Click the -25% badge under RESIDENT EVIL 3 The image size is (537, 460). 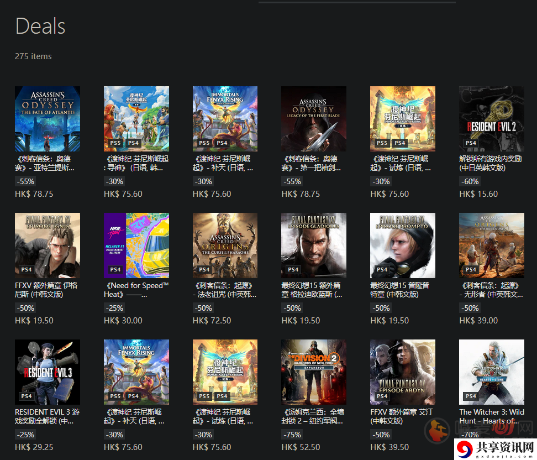[x=25, y=435]
